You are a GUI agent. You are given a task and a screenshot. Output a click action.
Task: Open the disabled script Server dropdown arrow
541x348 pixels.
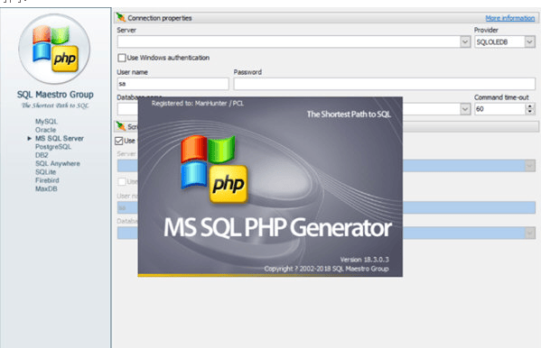click(530, 166)
